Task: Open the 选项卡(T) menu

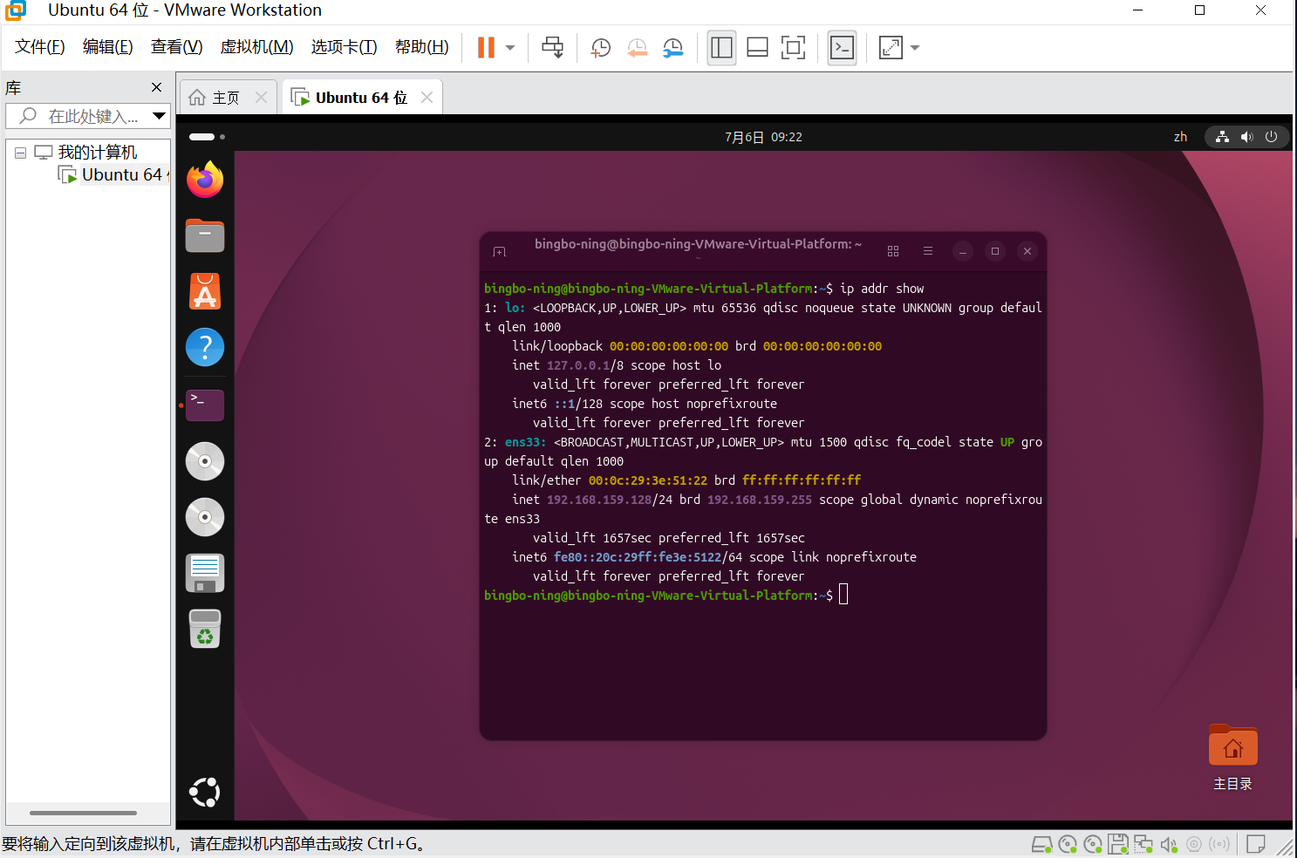Action: tap(345, 47)
